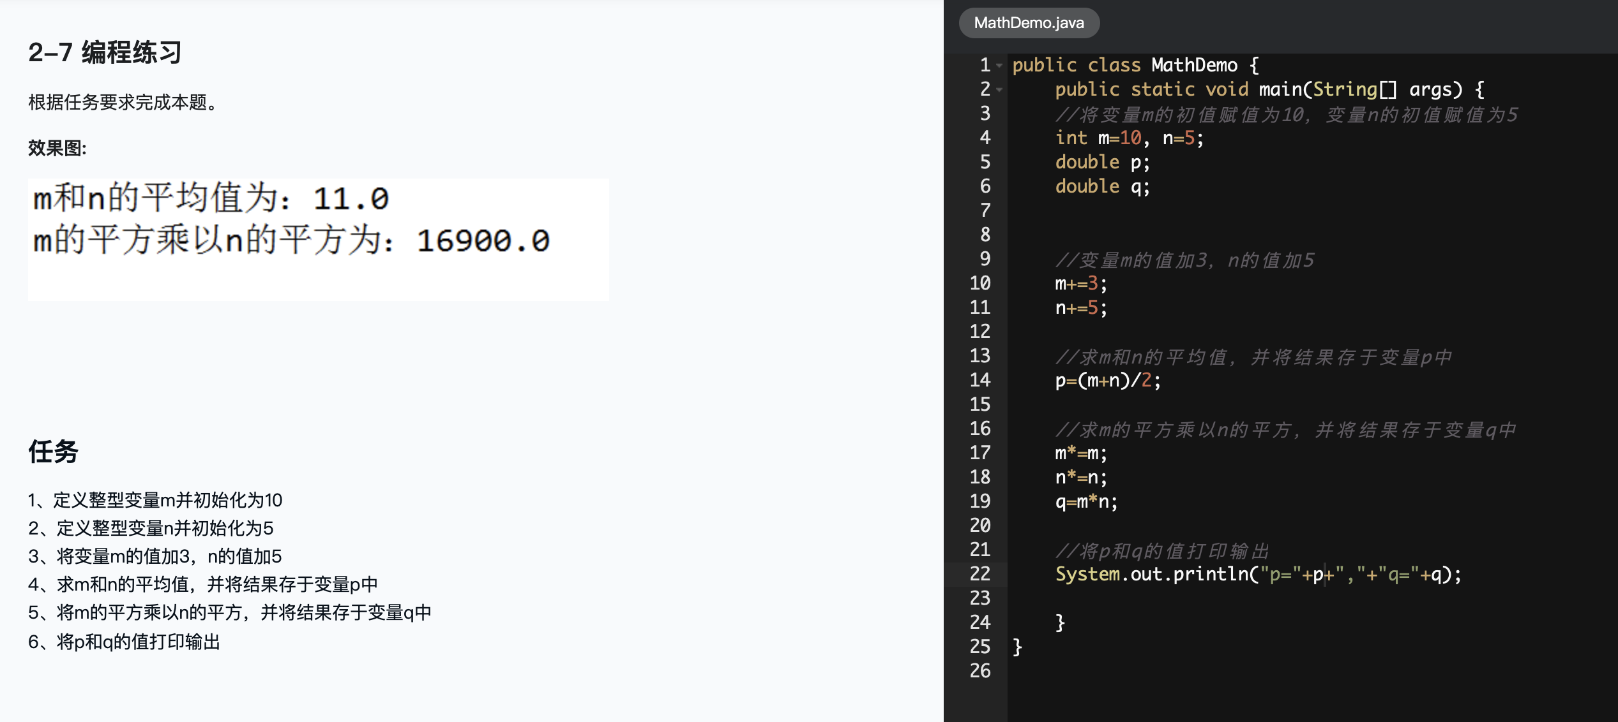Click line number 22 in the gutter
This screenshot has height=722, width=1618.
(x=980, y=573)
